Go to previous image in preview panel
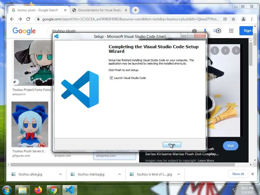This screenshot has width=260, height=195. pos(225,51)
